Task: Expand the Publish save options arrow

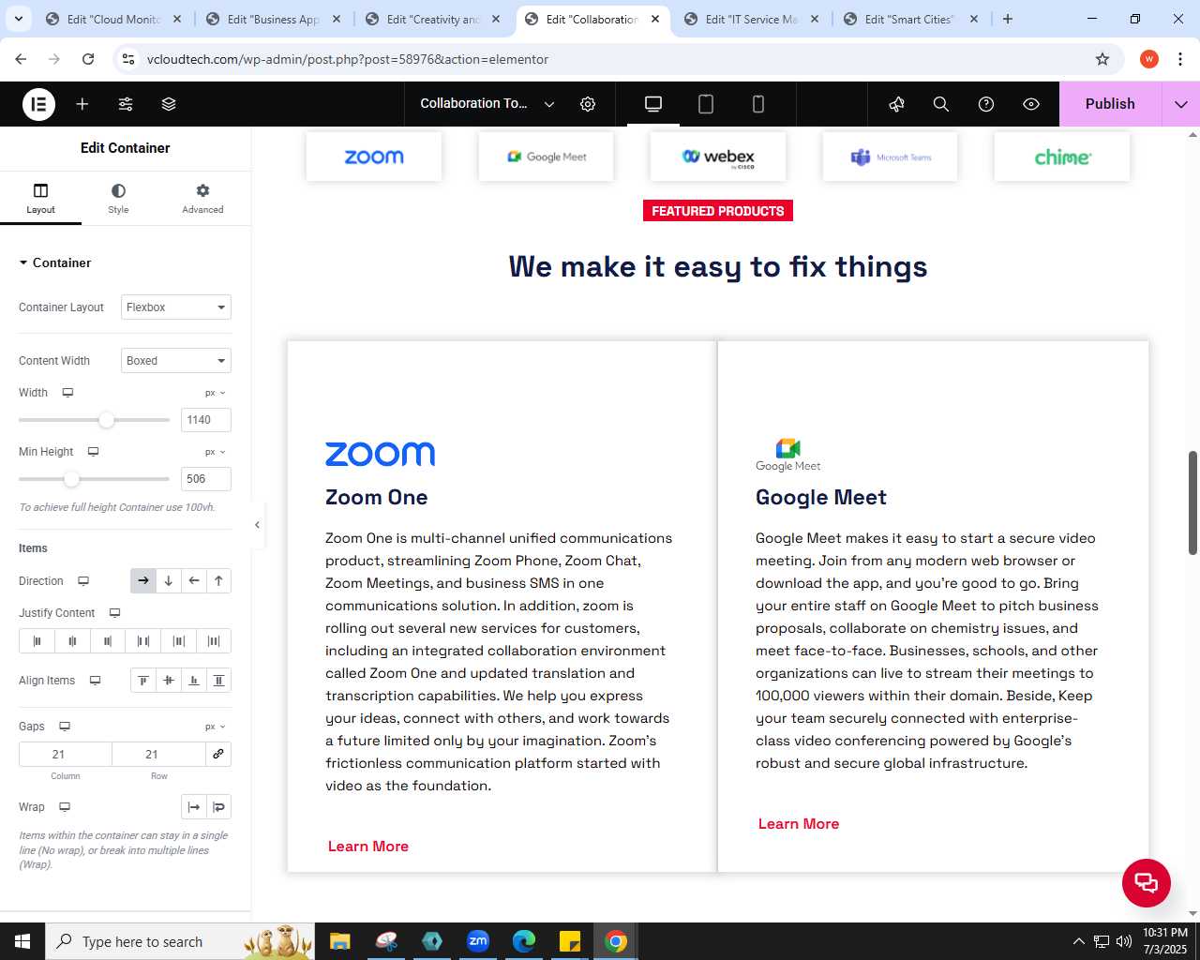Action: point(1181,104)
